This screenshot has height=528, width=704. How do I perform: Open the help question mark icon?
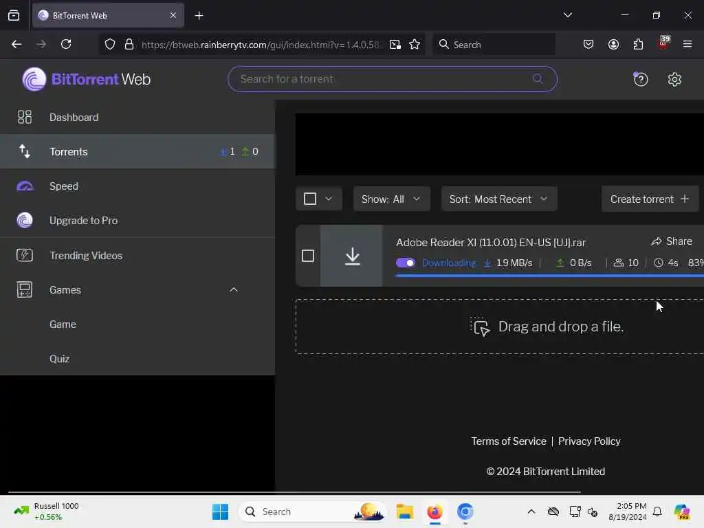(x=640, y=80)
